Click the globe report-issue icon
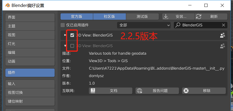This screenshot has width=233, height=111. (x=140, y=90)
